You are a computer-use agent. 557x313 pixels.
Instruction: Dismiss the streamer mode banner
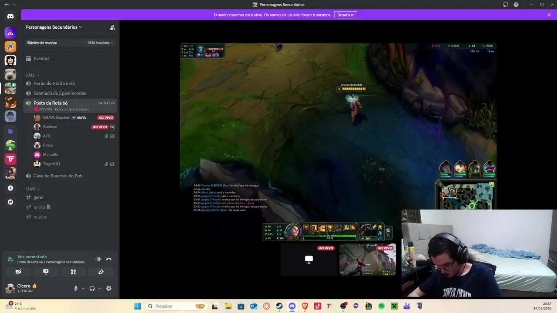click(x=549, y=15)
